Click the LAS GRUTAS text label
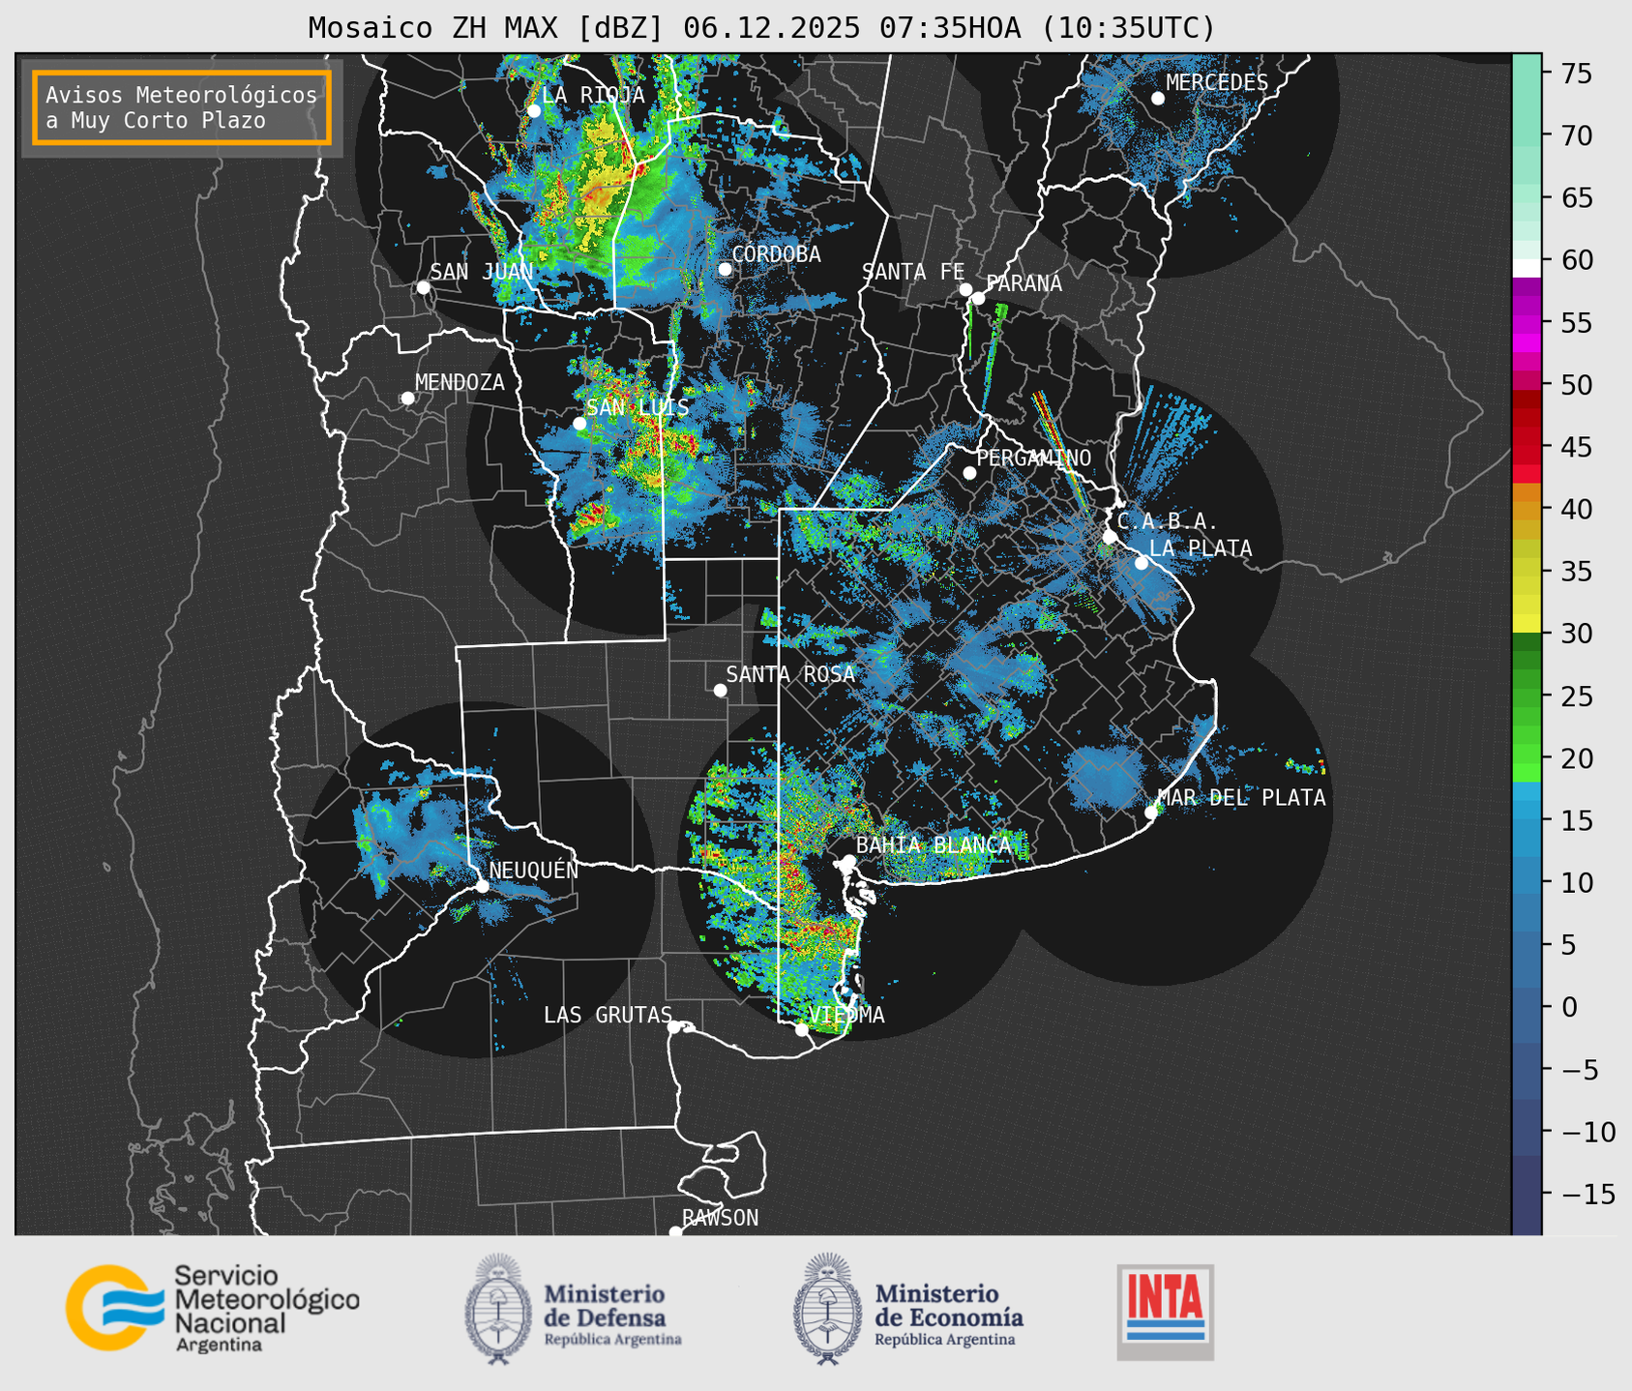 point(608,1015)
